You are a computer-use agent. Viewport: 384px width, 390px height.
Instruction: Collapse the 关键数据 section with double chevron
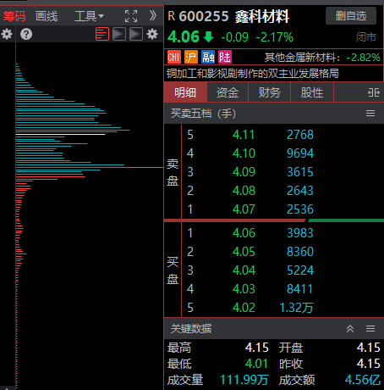click(350, 329)
